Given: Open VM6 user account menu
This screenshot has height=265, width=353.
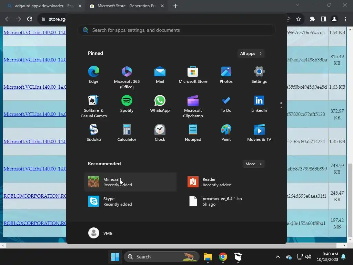Looking at the screenshot, I should 100,233.
